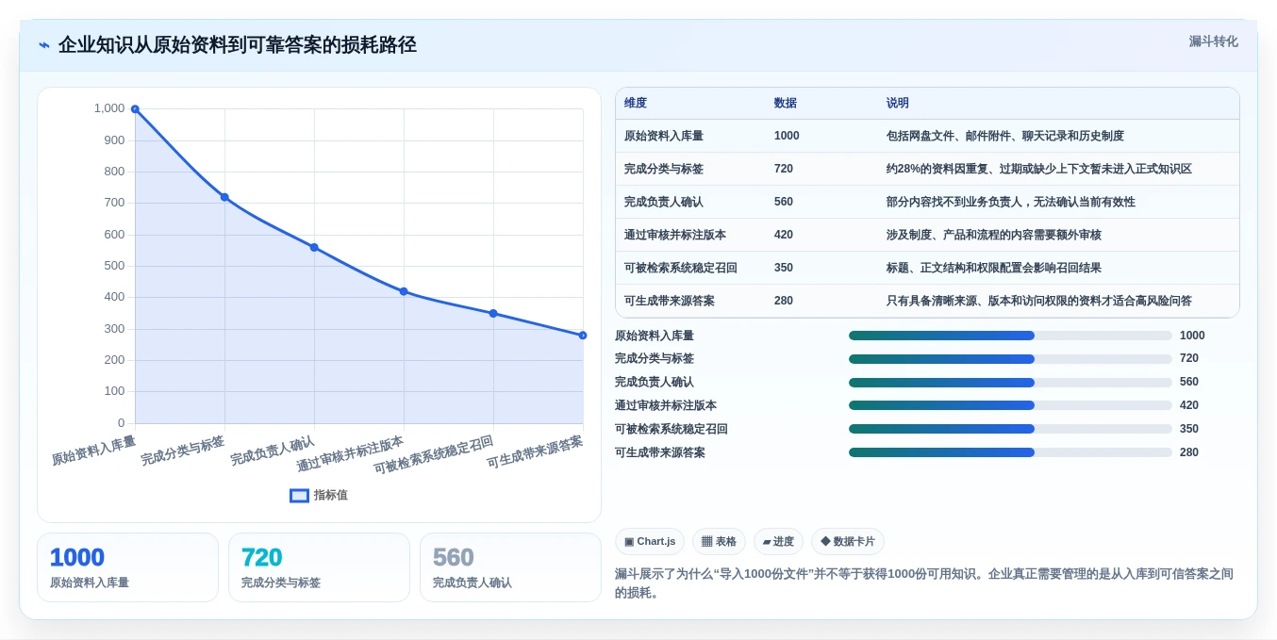Screen dimensions: 1277x640
Task: Click the 维度 column header
Action: [636, 104]
